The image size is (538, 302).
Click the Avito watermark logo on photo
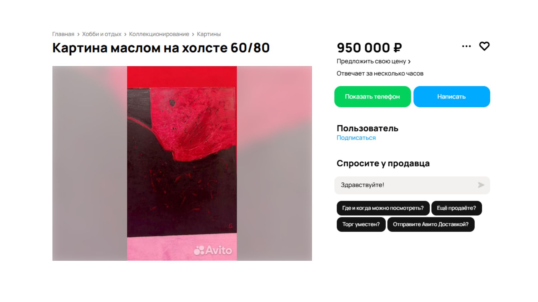pyautogui.click(x=213, y=250)
